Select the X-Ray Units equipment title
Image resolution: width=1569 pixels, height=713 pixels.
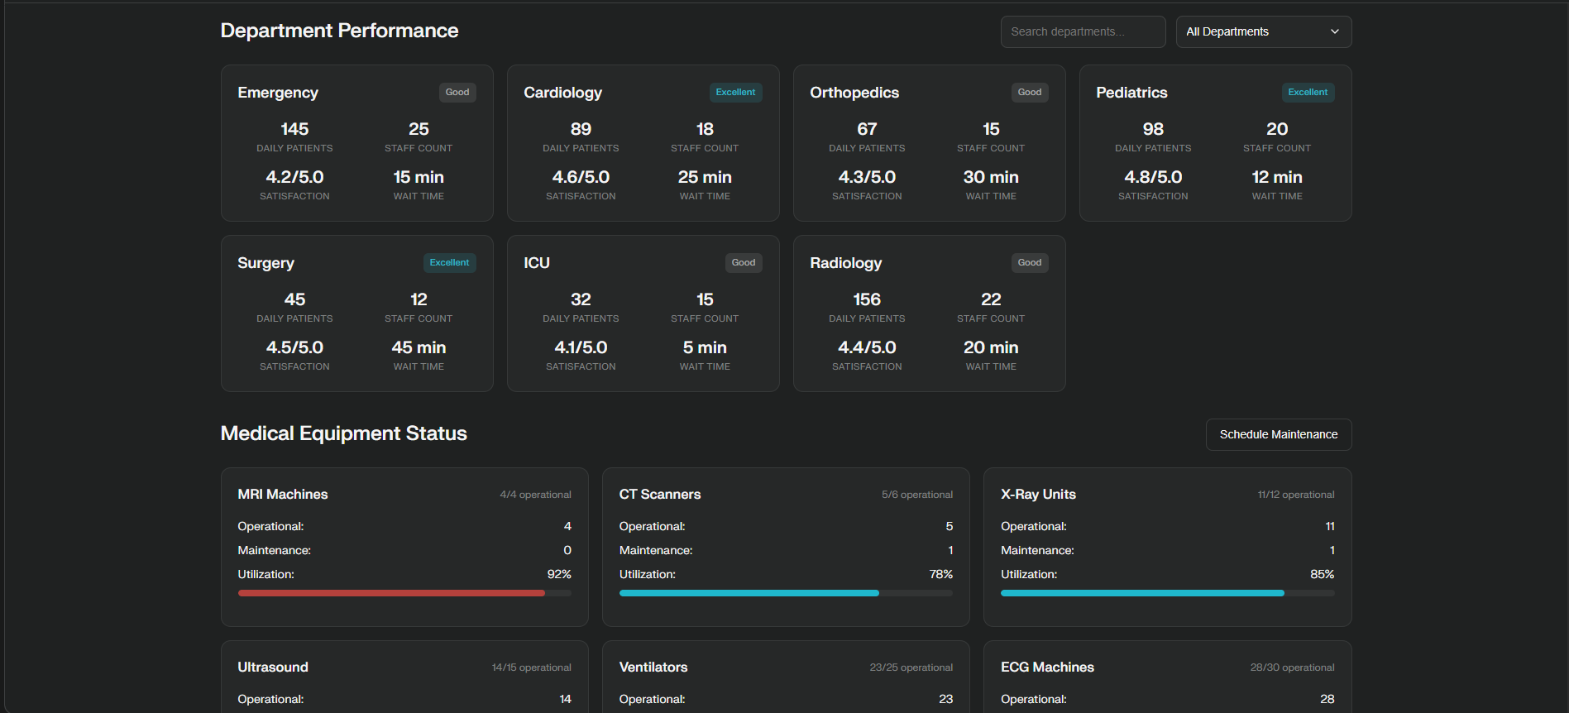pos(1038,495)
